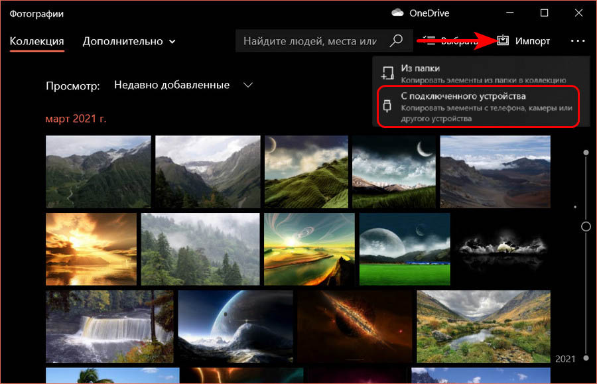The image size is (597, 384).
Task: Click the search magnifier icon
Action: 396,41
